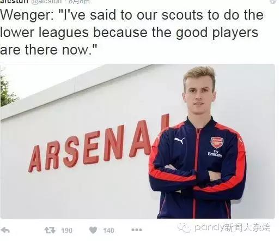Click the reply arrow icon
280x241 pixels.
(x=5, y=230)
